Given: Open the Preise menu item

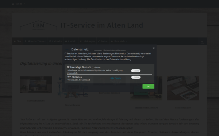Looking at the screenshot, I should pyautogui.click(x=103, y=41).
